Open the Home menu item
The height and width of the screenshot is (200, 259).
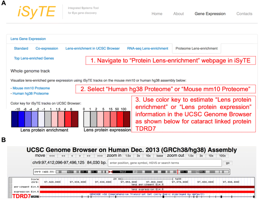[x=157, y=14]
